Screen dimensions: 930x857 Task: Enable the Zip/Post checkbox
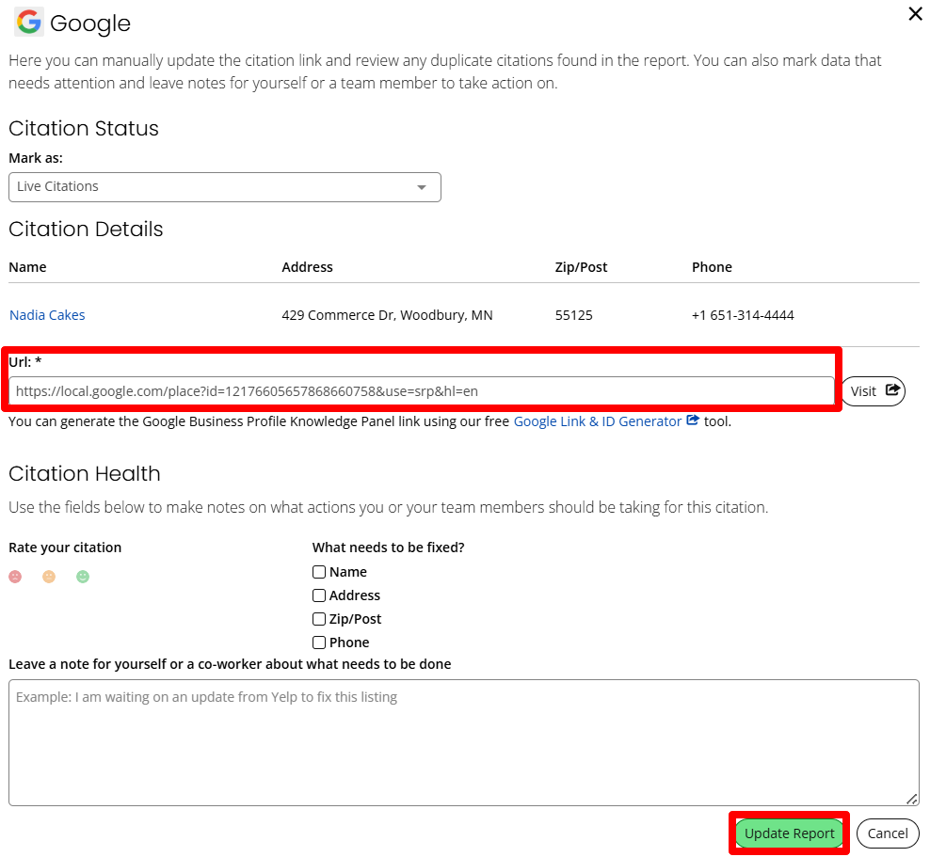319,619
